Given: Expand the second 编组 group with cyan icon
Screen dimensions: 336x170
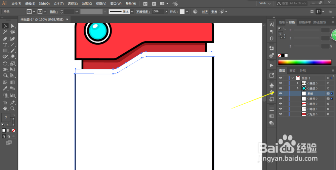Looking at the screenshot, I should point(298,88).
